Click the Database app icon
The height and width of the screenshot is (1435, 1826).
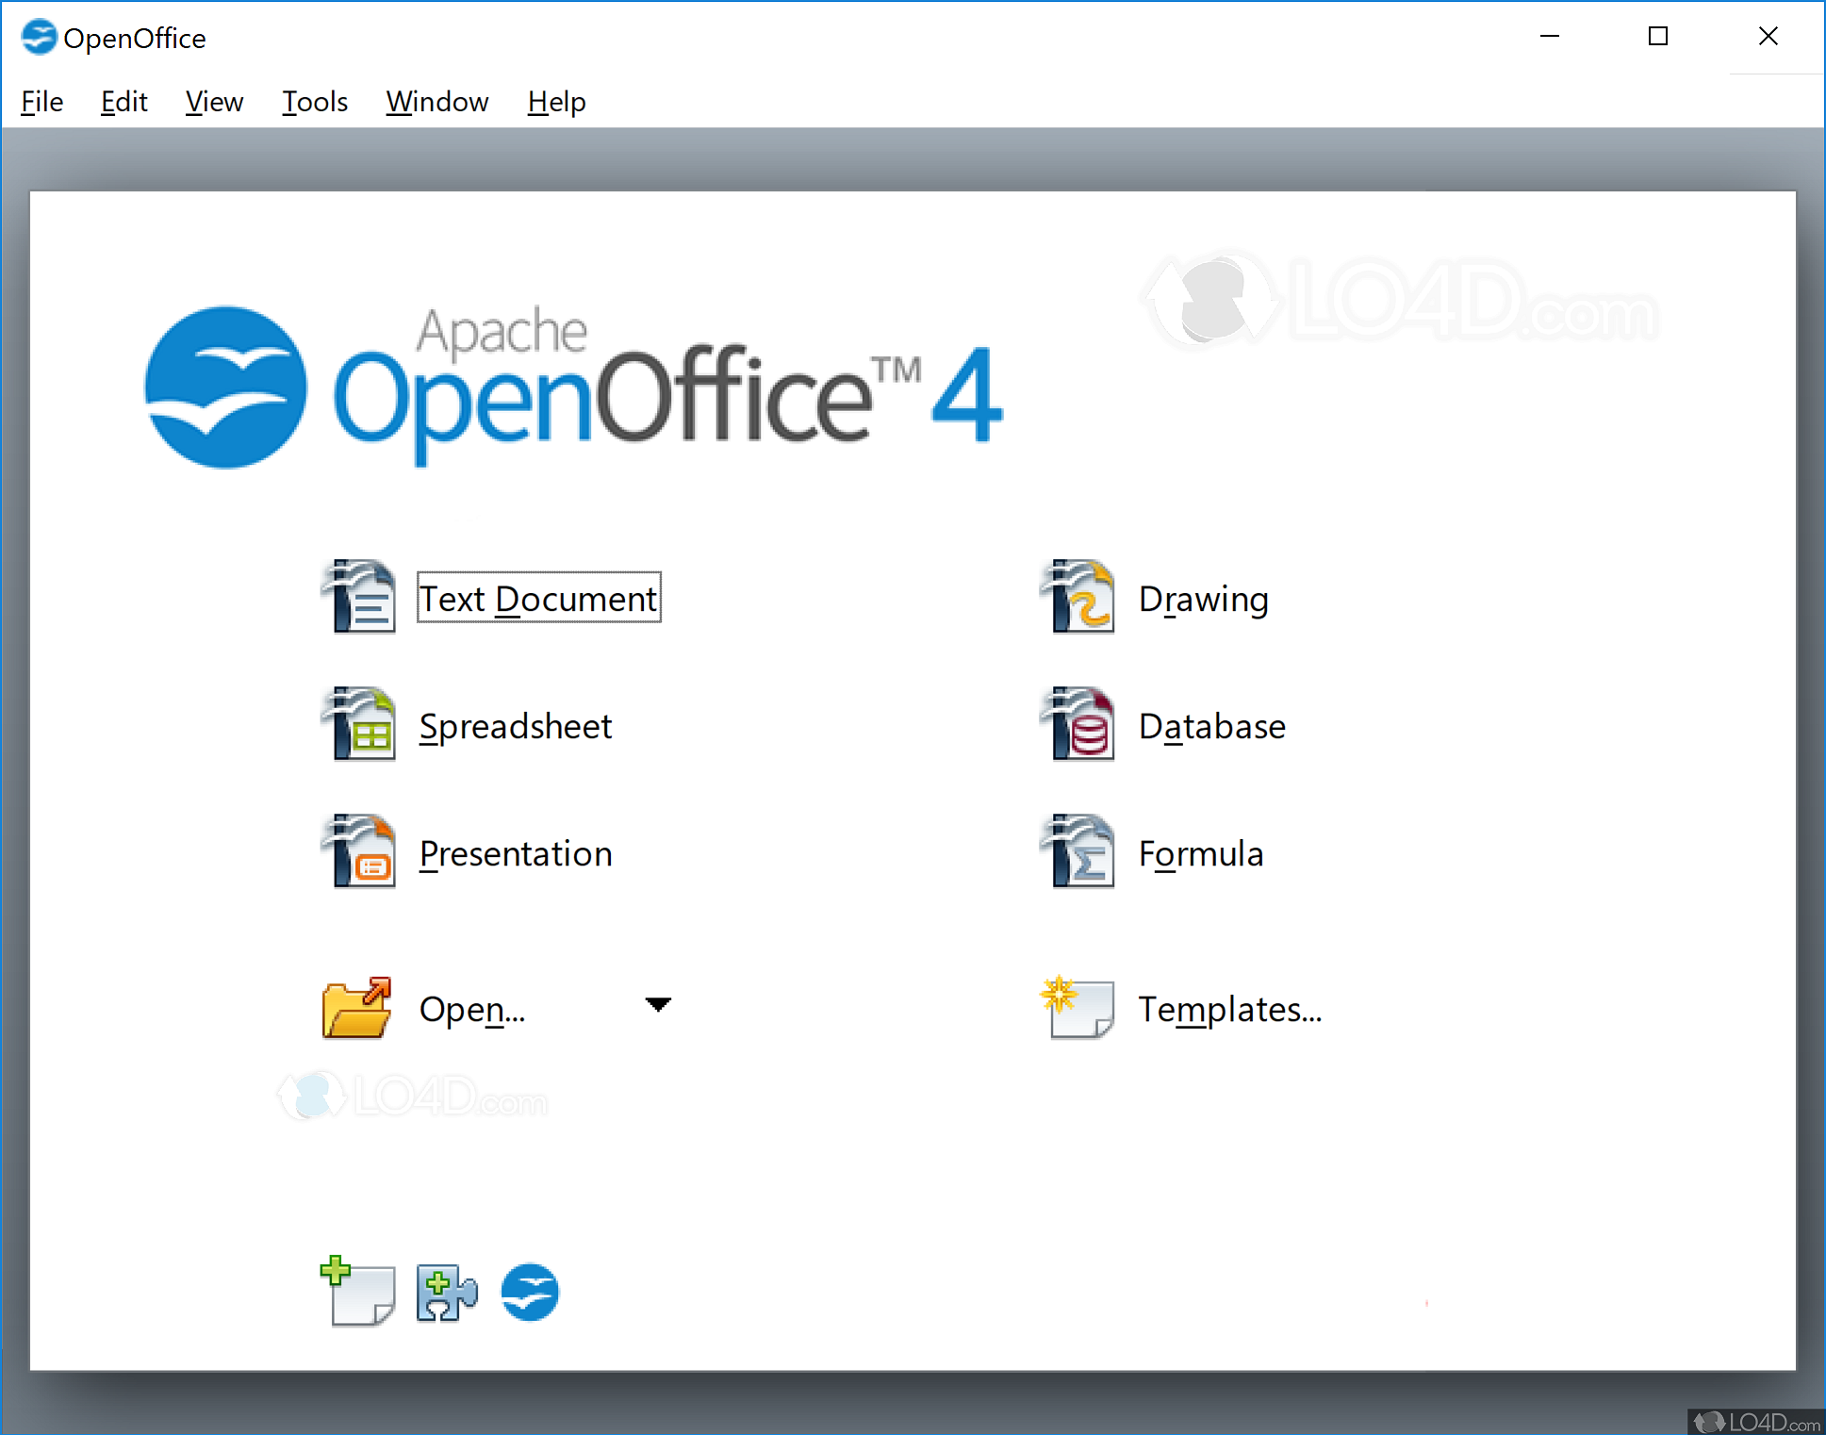[x=1078, y=725]
